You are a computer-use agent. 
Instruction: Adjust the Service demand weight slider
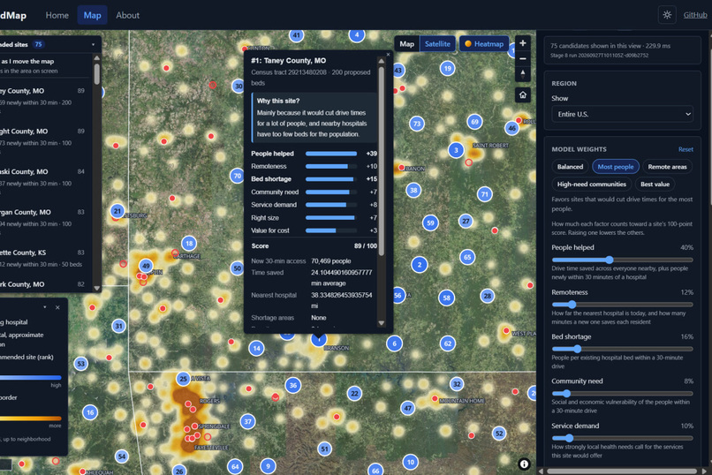point(622,438)
